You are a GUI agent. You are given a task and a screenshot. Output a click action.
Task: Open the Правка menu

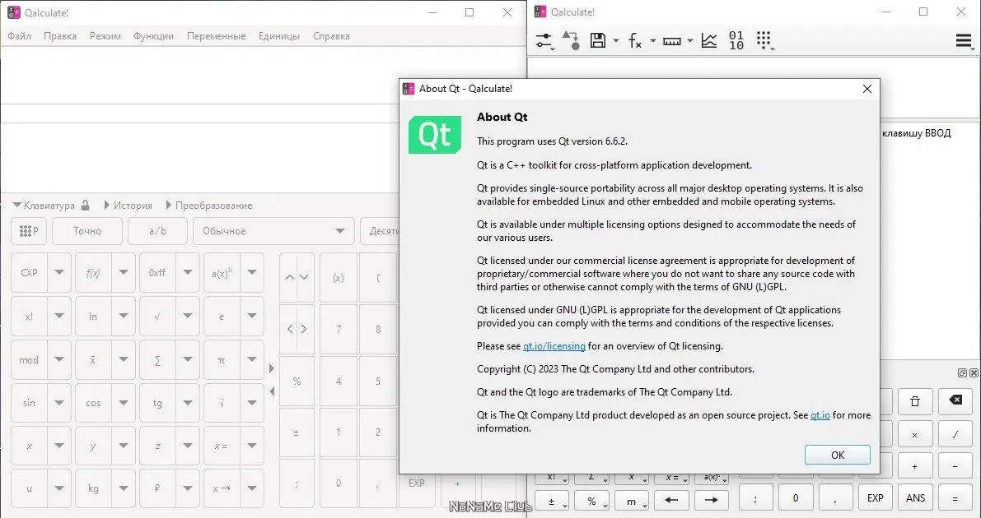tap(60, 36)
